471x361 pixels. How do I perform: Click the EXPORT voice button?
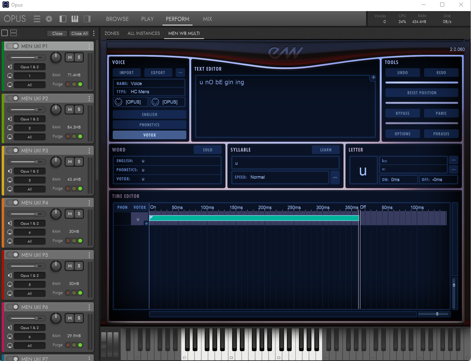coord(158,73)
